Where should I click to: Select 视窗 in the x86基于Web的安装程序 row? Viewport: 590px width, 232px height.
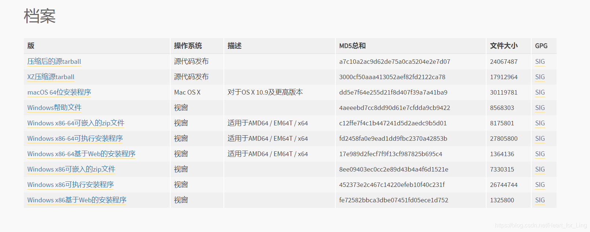coord(181,200)
